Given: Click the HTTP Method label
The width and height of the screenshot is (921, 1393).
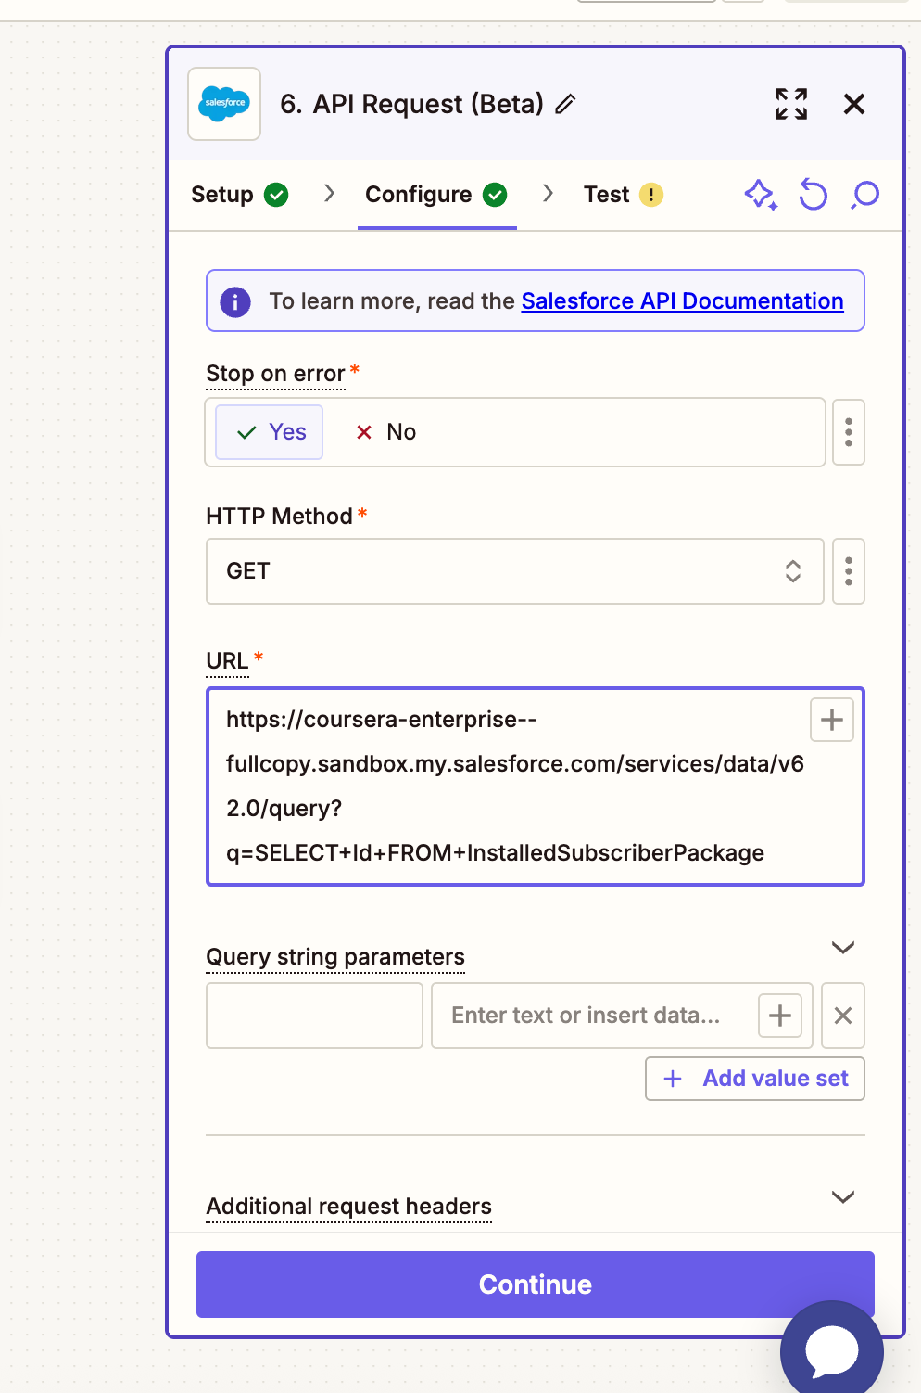Looking at the screenshot, I should pos(279,517).
